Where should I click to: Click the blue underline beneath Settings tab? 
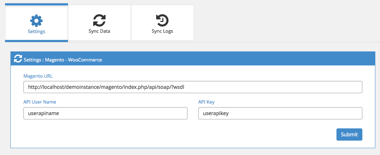pos(36,41)
